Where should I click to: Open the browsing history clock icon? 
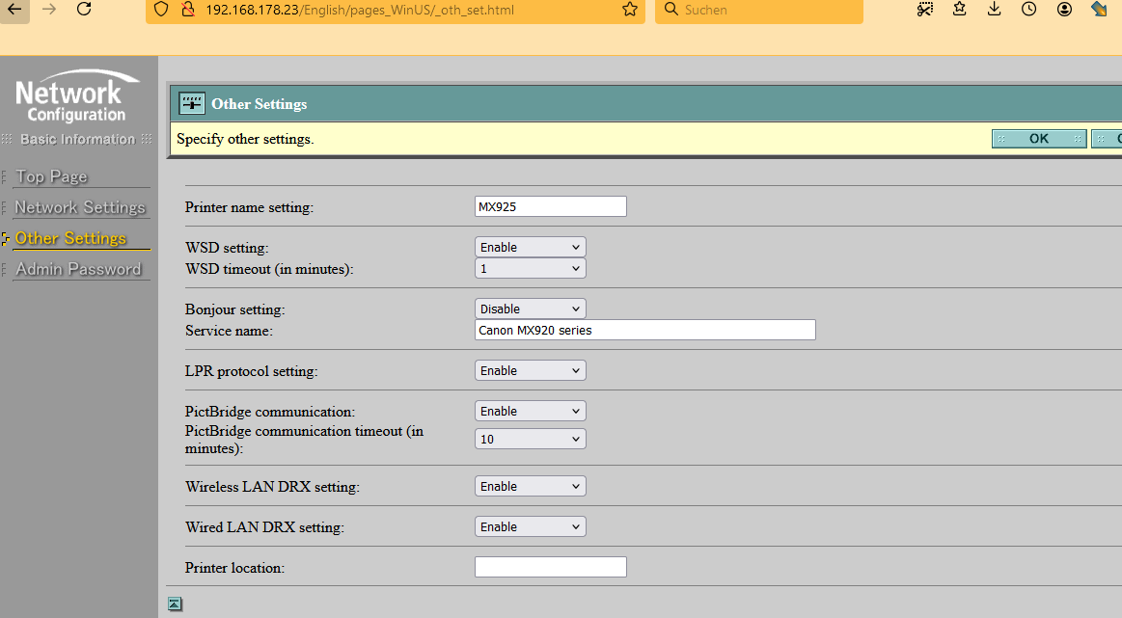1029,10
